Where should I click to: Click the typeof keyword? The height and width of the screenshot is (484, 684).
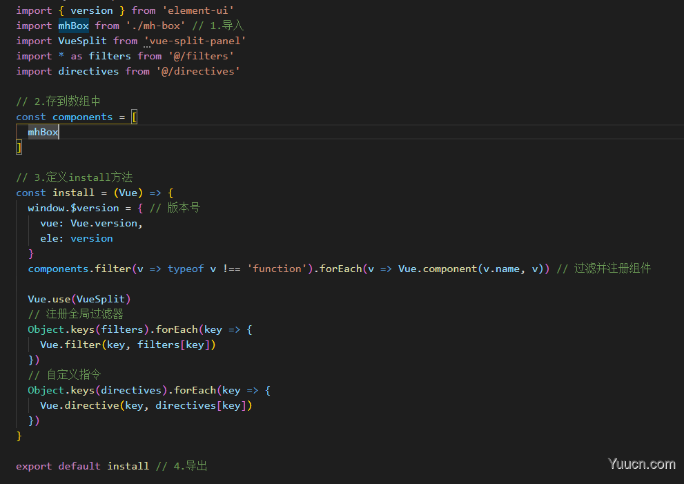(186, 269)
